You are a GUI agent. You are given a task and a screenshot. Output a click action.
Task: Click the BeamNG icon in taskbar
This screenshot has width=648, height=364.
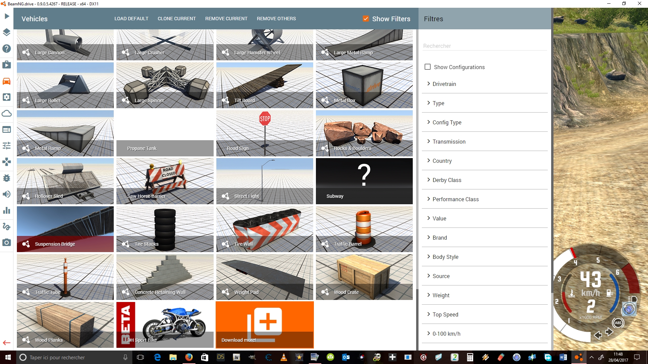coord(579,357)
